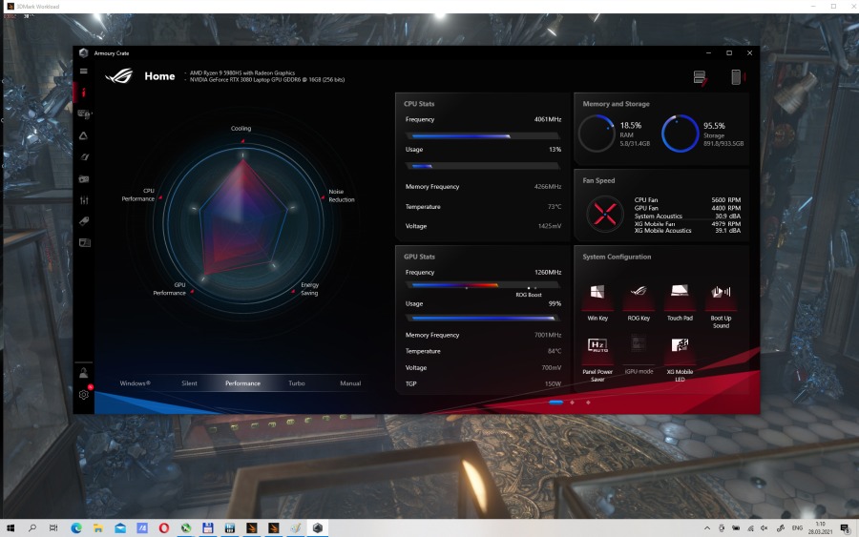Select the Windows® operating mode

135,383
